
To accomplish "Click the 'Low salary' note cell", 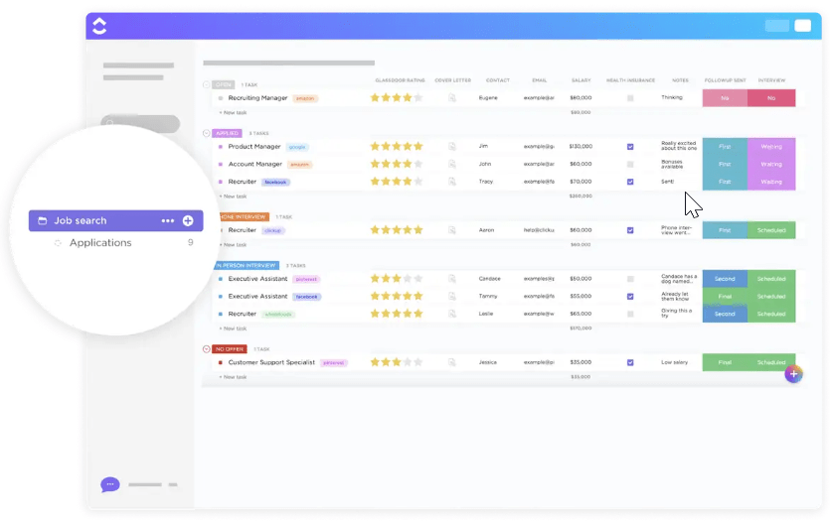I will click(x=674, y=362).
